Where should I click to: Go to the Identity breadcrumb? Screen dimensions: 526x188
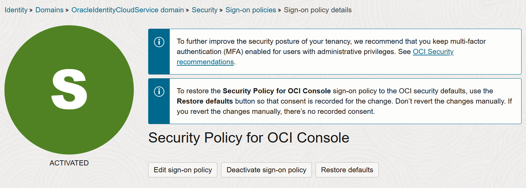(16, 10)
